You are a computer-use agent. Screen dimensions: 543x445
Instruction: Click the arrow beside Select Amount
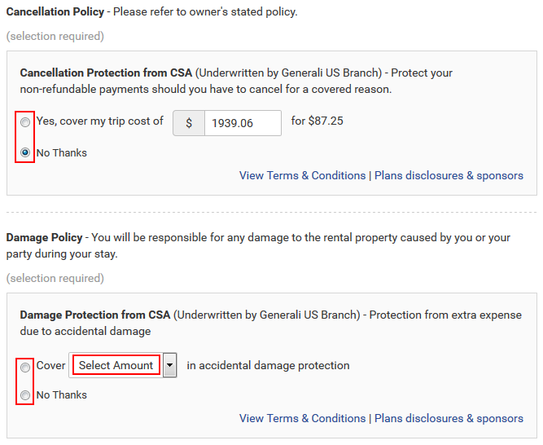[170, 366]
